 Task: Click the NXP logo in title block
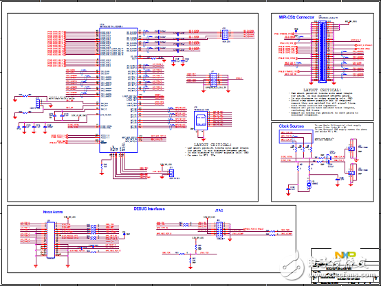click(x=345, y=255)
